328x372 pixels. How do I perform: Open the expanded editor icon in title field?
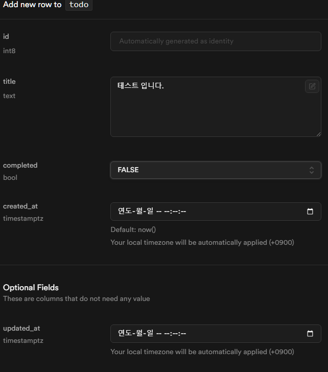coord(312,86)
